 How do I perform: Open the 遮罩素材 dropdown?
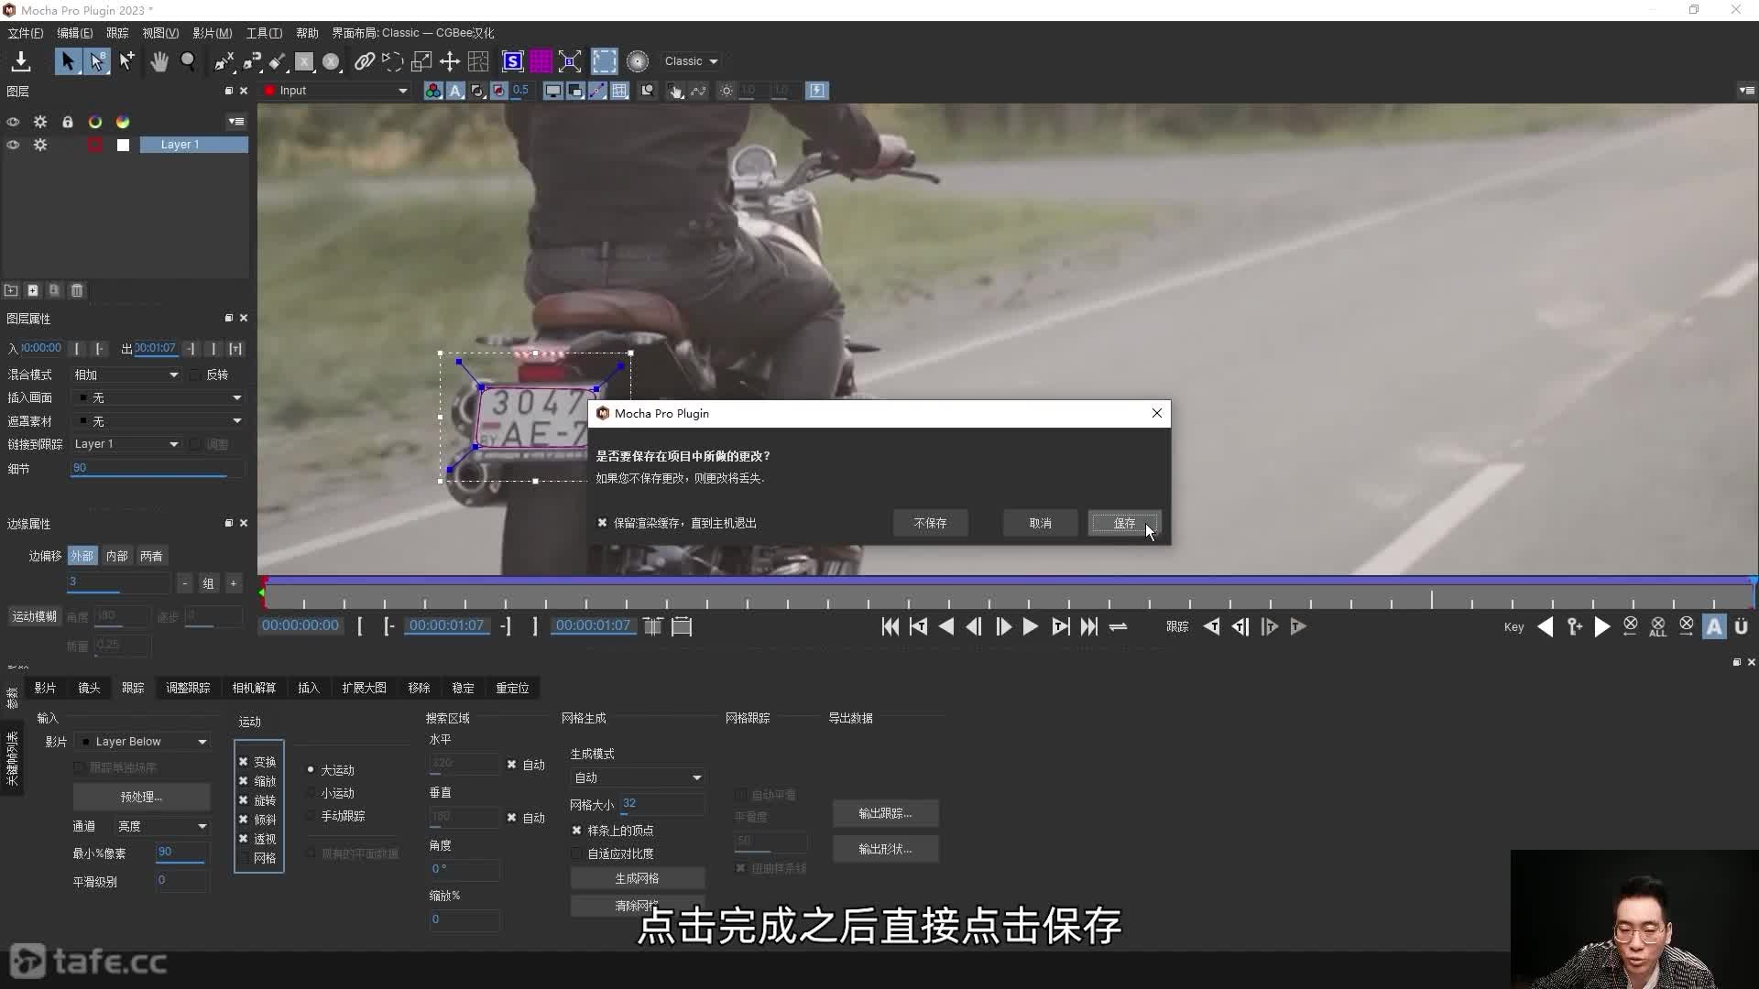tap(158, 421)
